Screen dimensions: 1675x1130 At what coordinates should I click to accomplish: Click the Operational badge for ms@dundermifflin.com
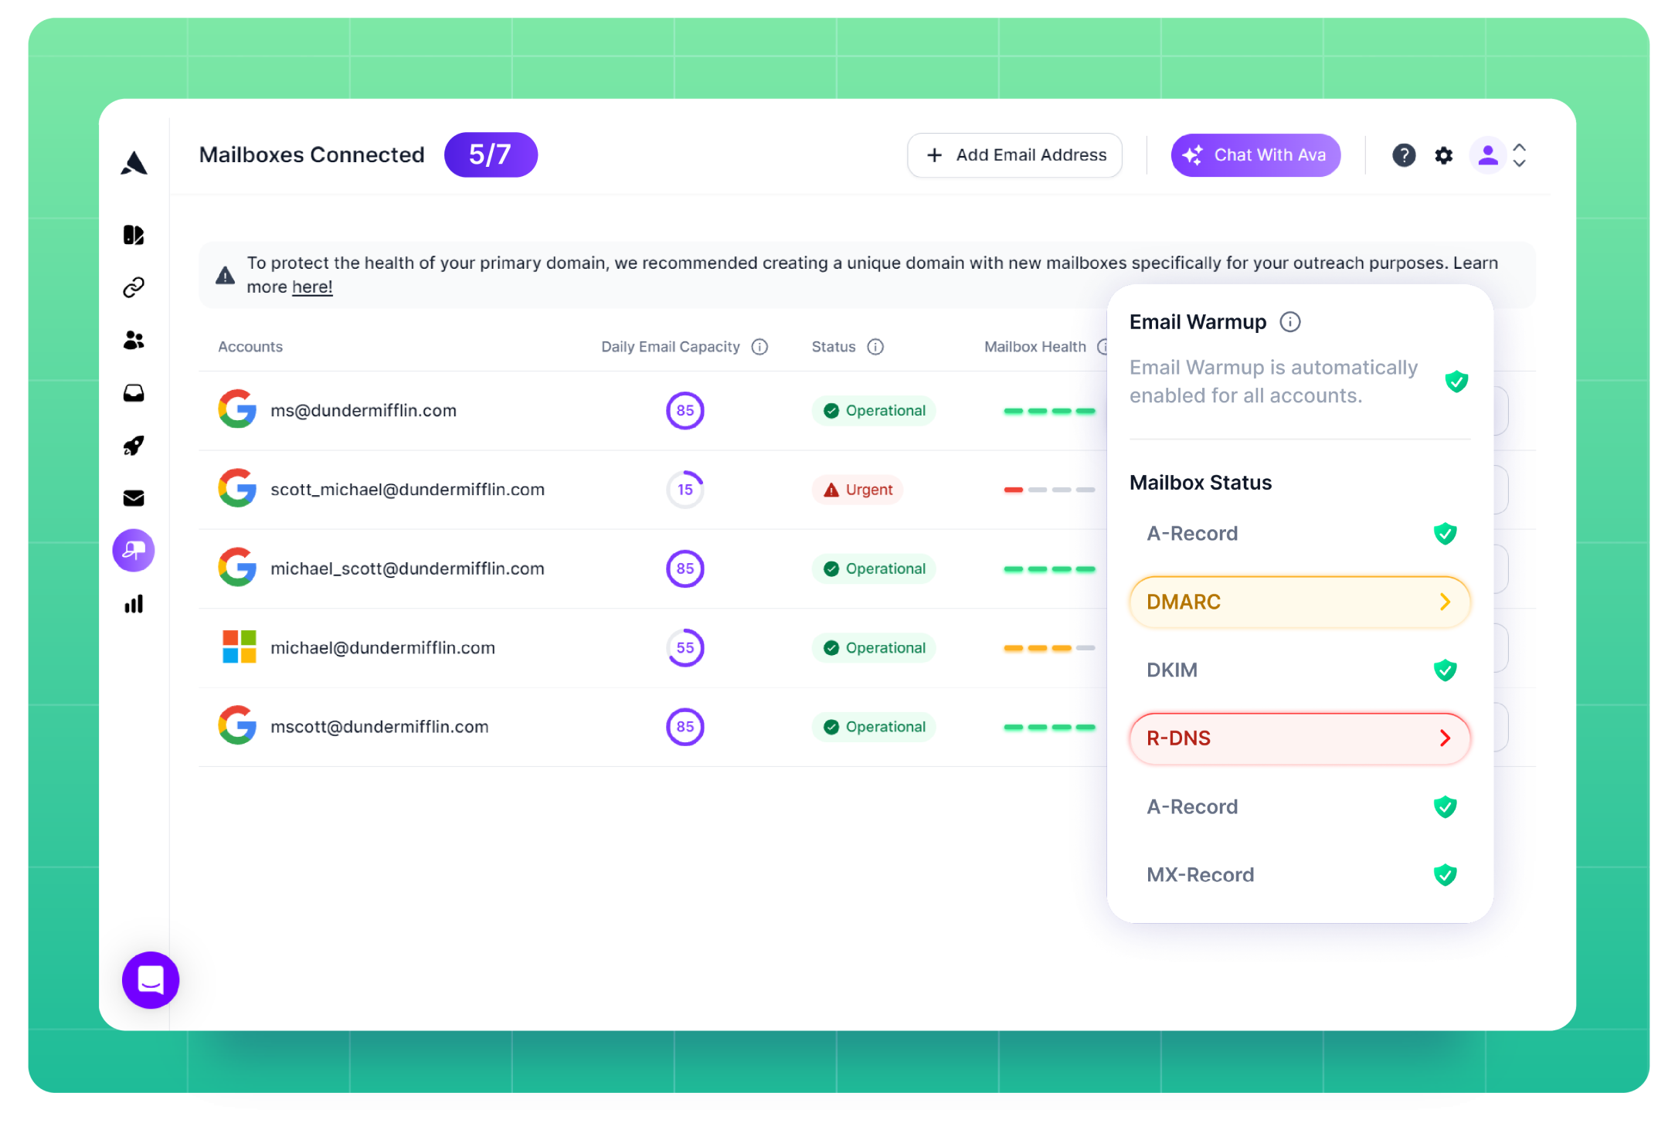point(874,410)
